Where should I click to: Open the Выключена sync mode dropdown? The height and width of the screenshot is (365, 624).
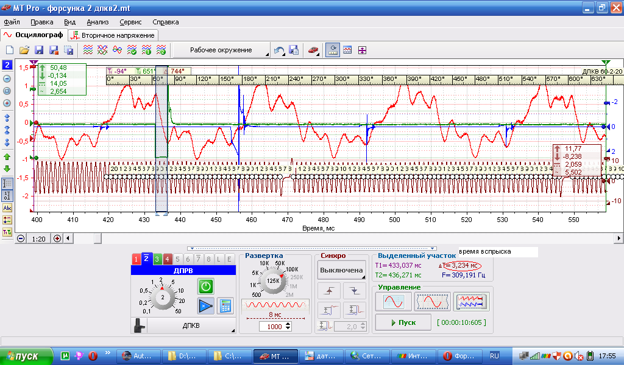pyautogui.click(x=341, y=270)
